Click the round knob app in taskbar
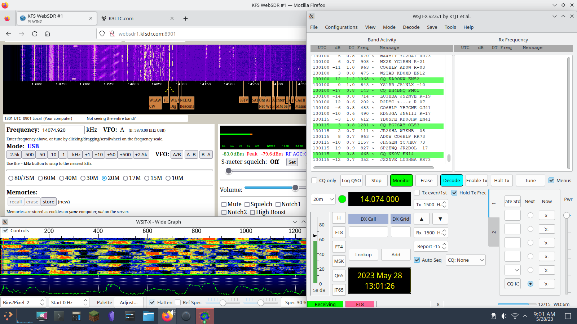Viewport: 577px width, 324px height. 186,316
